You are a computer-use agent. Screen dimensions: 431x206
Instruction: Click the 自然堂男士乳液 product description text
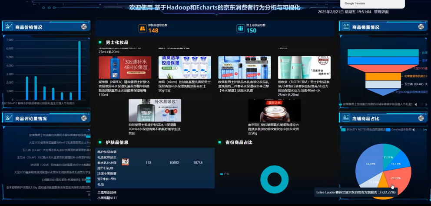(155, 129)
